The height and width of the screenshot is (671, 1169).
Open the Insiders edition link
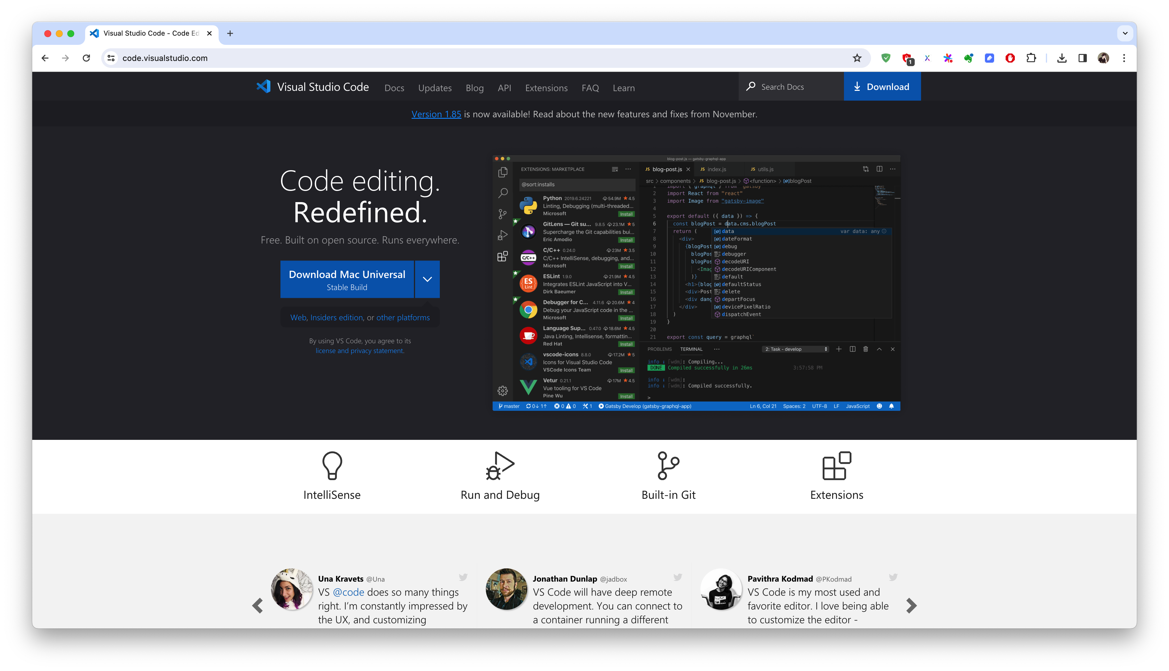click(337, 317)
